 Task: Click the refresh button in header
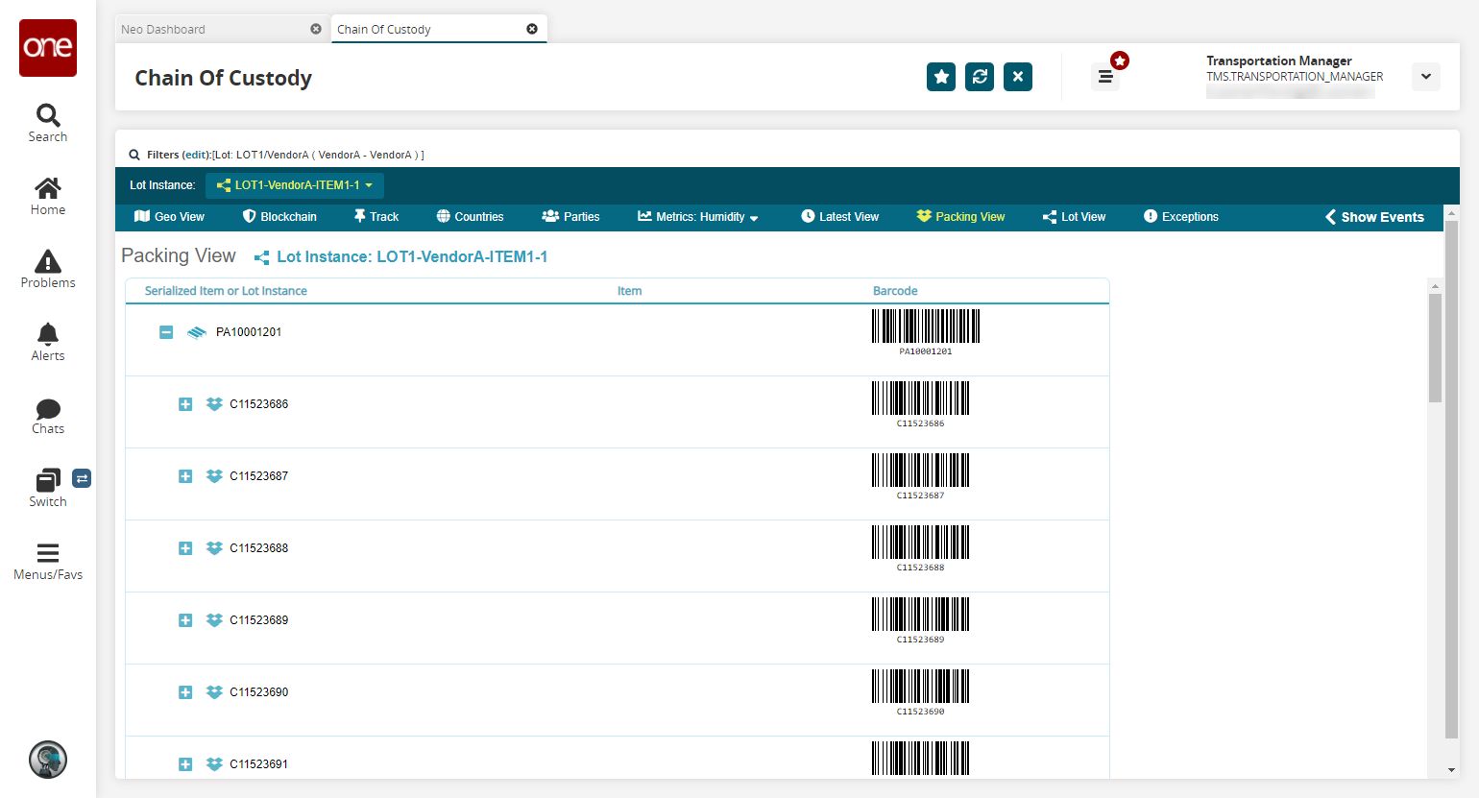[x=980, y=77]
